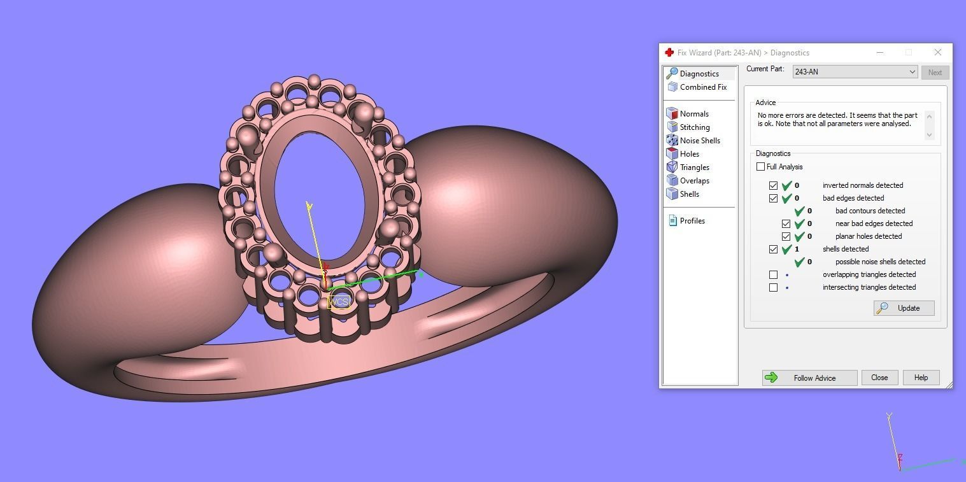Click the Triangles icon in the sidebar
This screenshot has width=966, height=482.
click(672, 167)
